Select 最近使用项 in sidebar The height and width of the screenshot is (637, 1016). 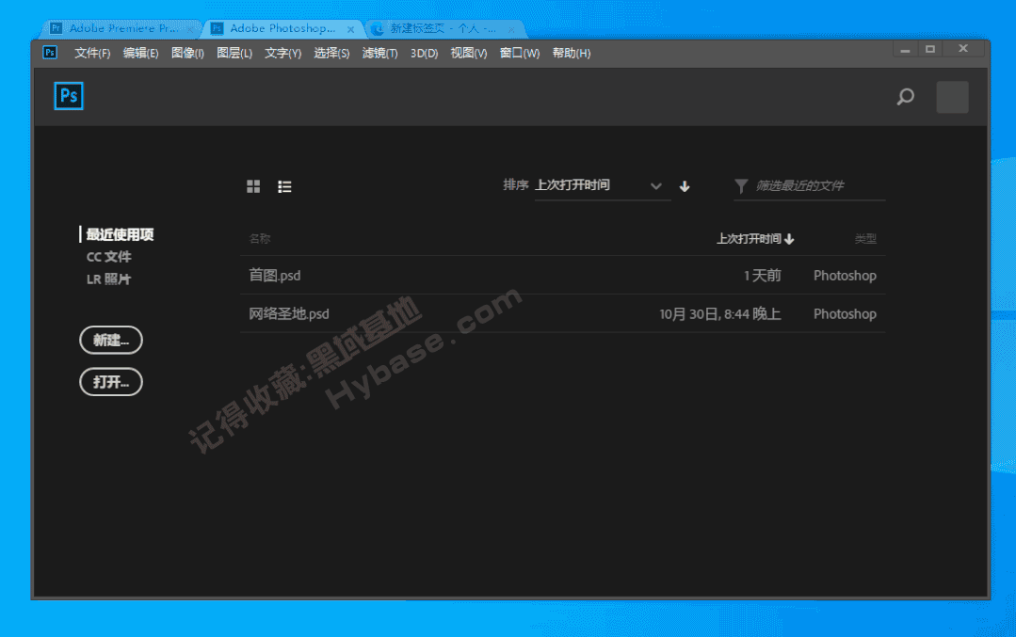[x=120, y=234]
